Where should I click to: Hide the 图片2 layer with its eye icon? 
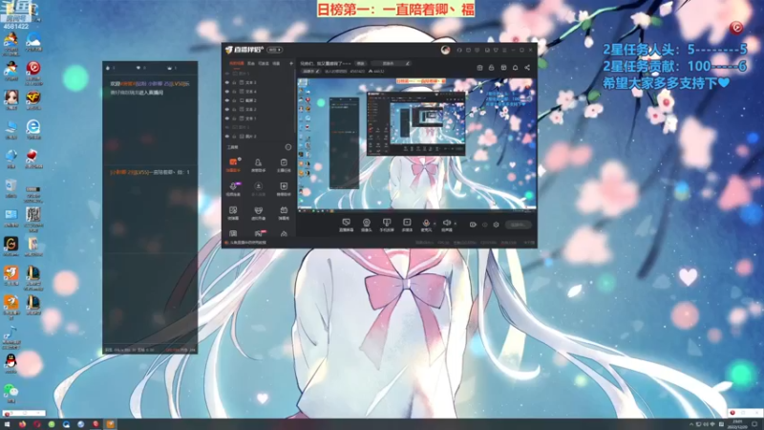[227, 136]
